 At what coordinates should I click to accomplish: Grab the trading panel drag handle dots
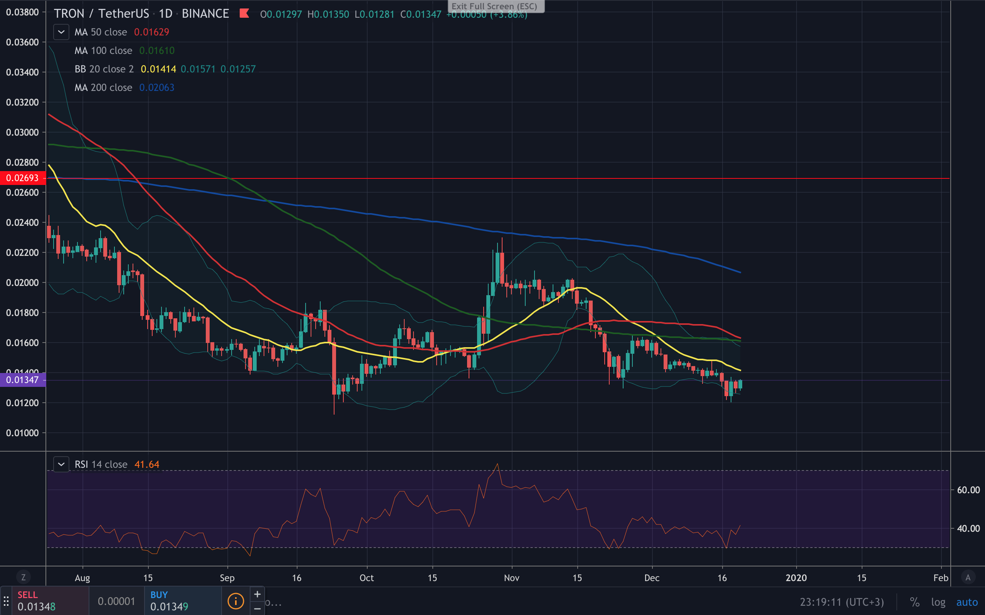coord(6,601)
